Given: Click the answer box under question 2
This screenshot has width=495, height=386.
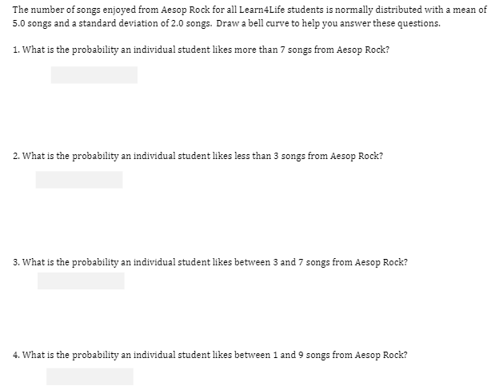Looking at the screenshot, I should pyautogui.click(x=79, y=180).
